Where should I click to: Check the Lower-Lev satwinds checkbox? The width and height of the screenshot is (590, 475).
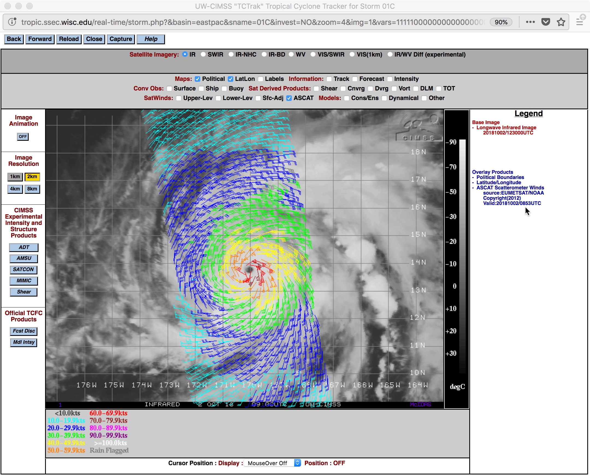[x=218, y=98]
